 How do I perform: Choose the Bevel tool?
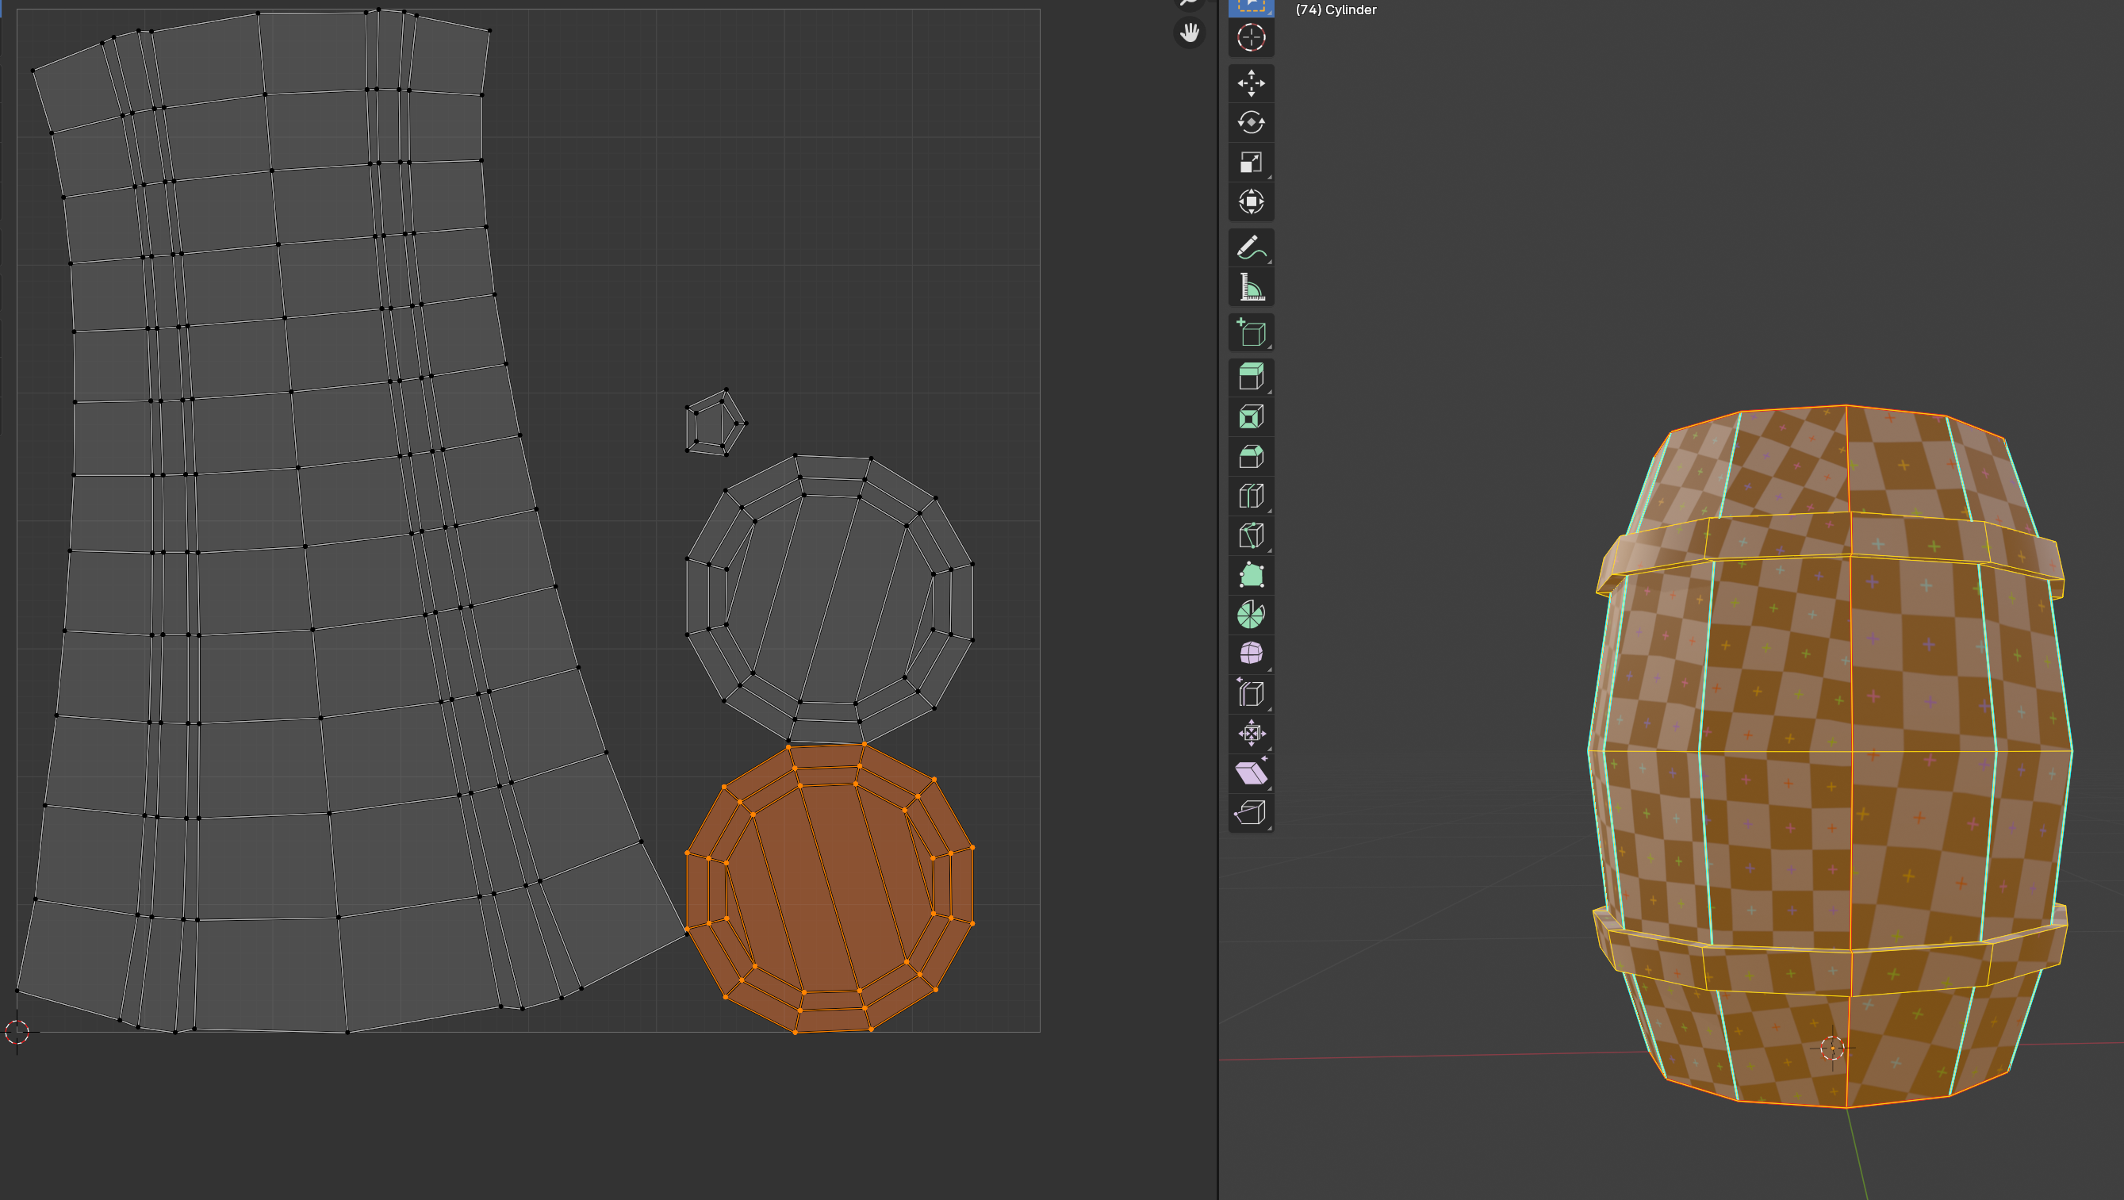pos(1251,456)
